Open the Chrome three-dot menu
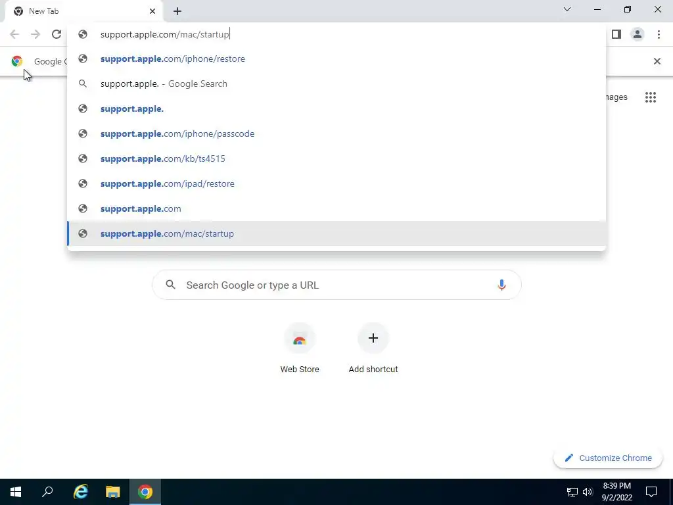This screenshot has height=505, width=673. (x=659, y=34)
